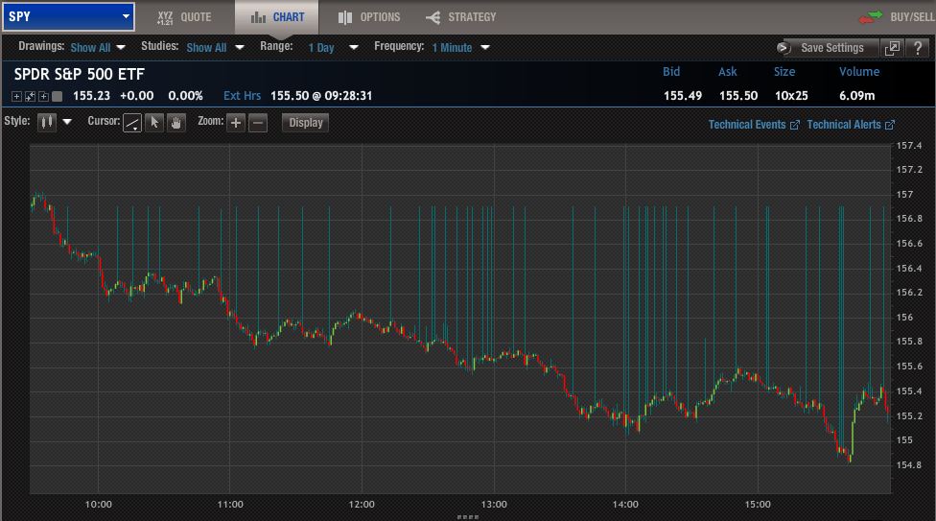
Task: Select the hand pan cursor tool
Action: (176, 123)
